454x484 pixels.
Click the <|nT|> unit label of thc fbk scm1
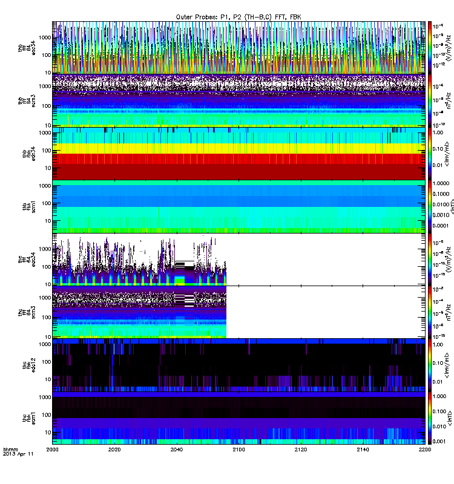click(x=450, y=418)
